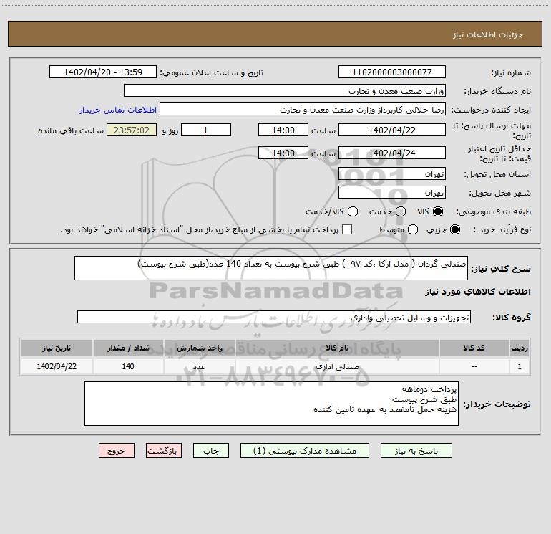Click the days remaining field showing 1

pyautogui.click(x=206, y=130)
